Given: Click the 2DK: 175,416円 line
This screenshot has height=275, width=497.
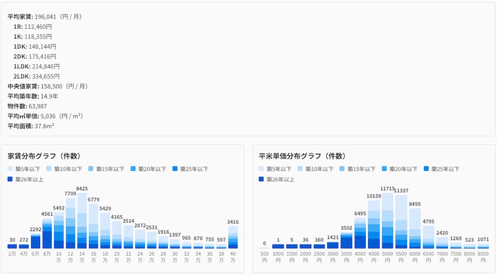Looking at the screenshot, I should (x=35, y=57).
